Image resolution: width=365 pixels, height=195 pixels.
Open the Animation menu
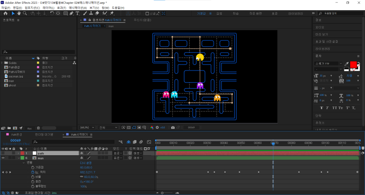tap(78, 8)
